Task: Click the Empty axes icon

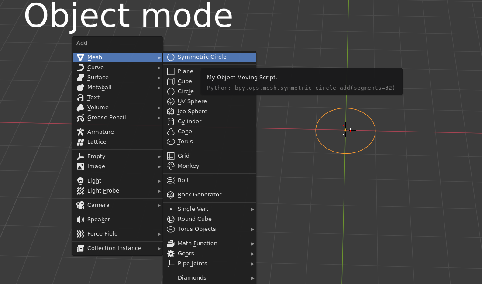Action: point(80,156)
